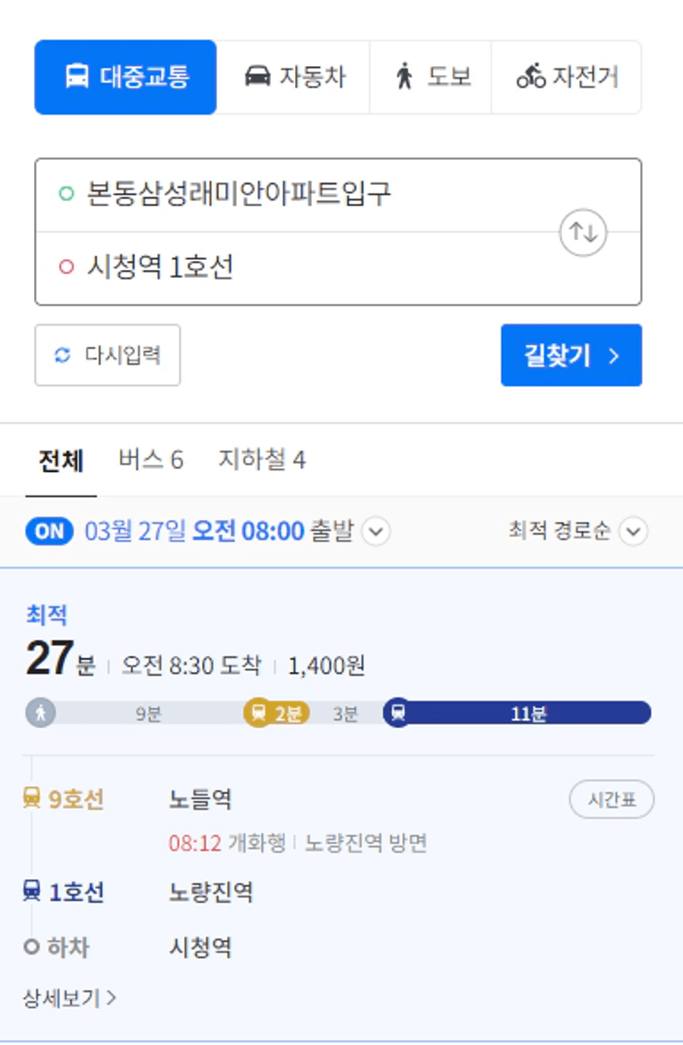This screenshot has width=683, height=1045.
Task: Choose the 도보 walking mode
Action: click(430, 77)
